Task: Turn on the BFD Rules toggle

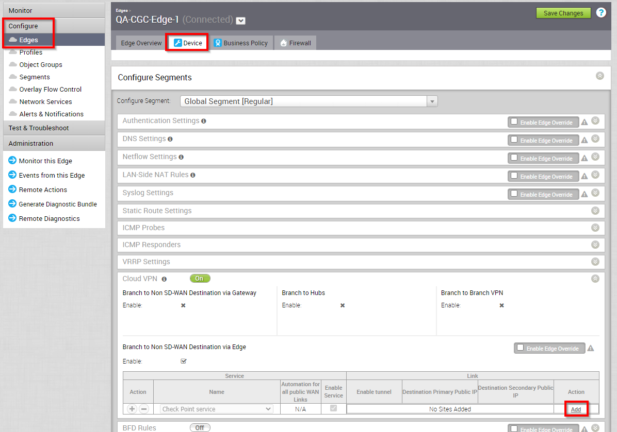Action: pyautogui.click(x=200, y=428)
